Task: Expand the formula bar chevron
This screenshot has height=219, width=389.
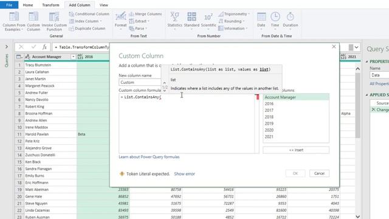Action: [357, 47]
